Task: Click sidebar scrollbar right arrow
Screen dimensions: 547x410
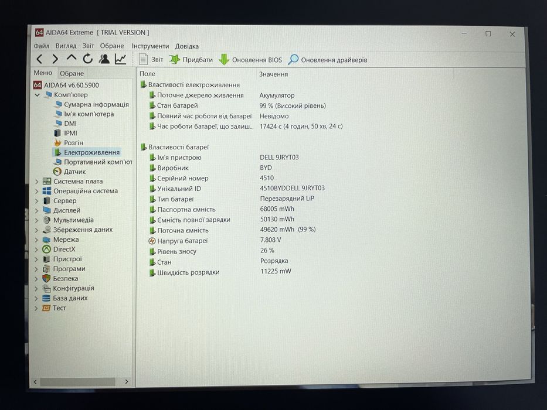Action: (x=126, y=382)
